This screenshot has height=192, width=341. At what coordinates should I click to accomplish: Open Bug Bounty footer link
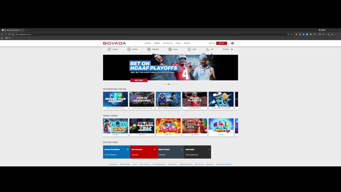click(210, 164)
